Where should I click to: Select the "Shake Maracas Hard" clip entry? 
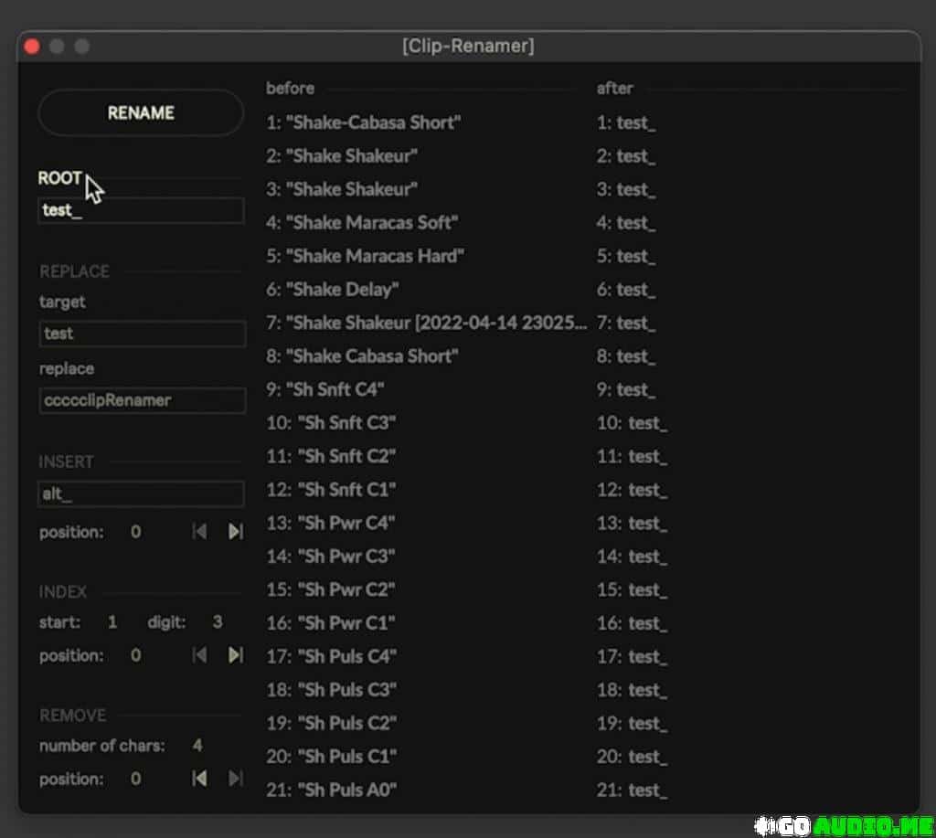[x=366, y=256]
